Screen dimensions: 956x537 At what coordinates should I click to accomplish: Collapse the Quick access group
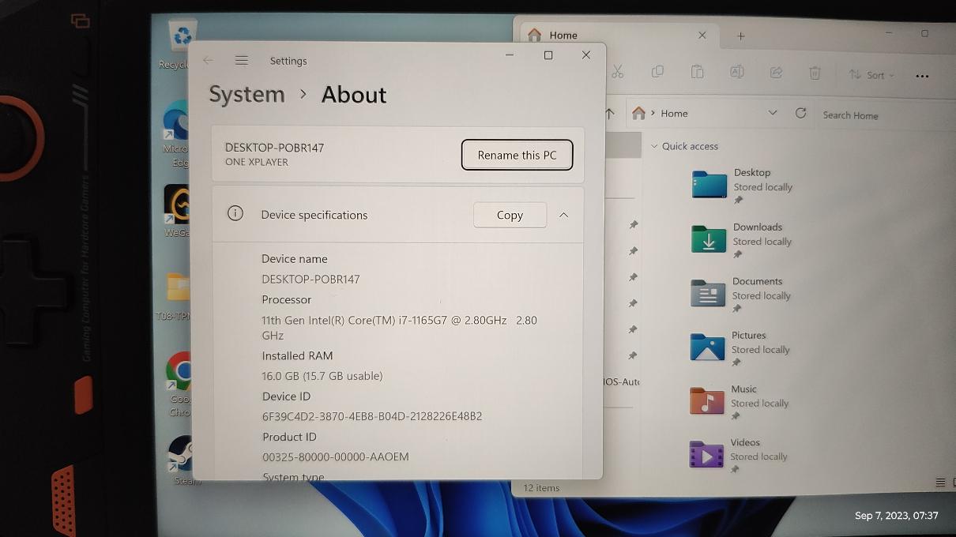pos(654,146)
